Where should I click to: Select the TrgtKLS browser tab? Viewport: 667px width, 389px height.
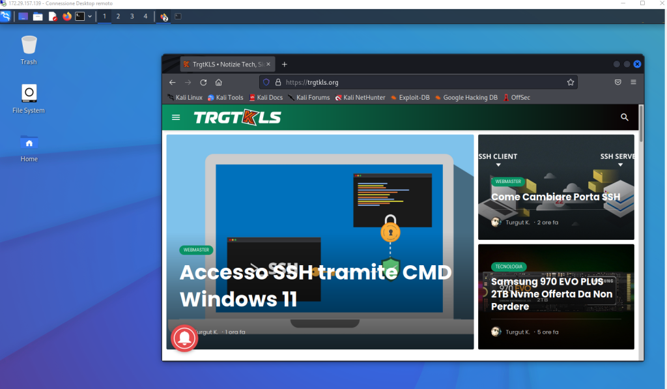pos(225,65)
